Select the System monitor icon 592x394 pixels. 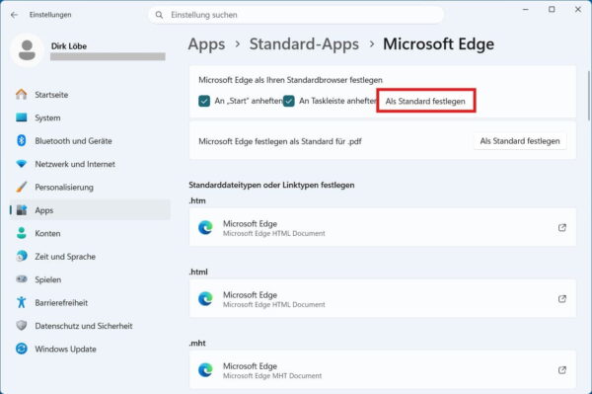point(22,118)
